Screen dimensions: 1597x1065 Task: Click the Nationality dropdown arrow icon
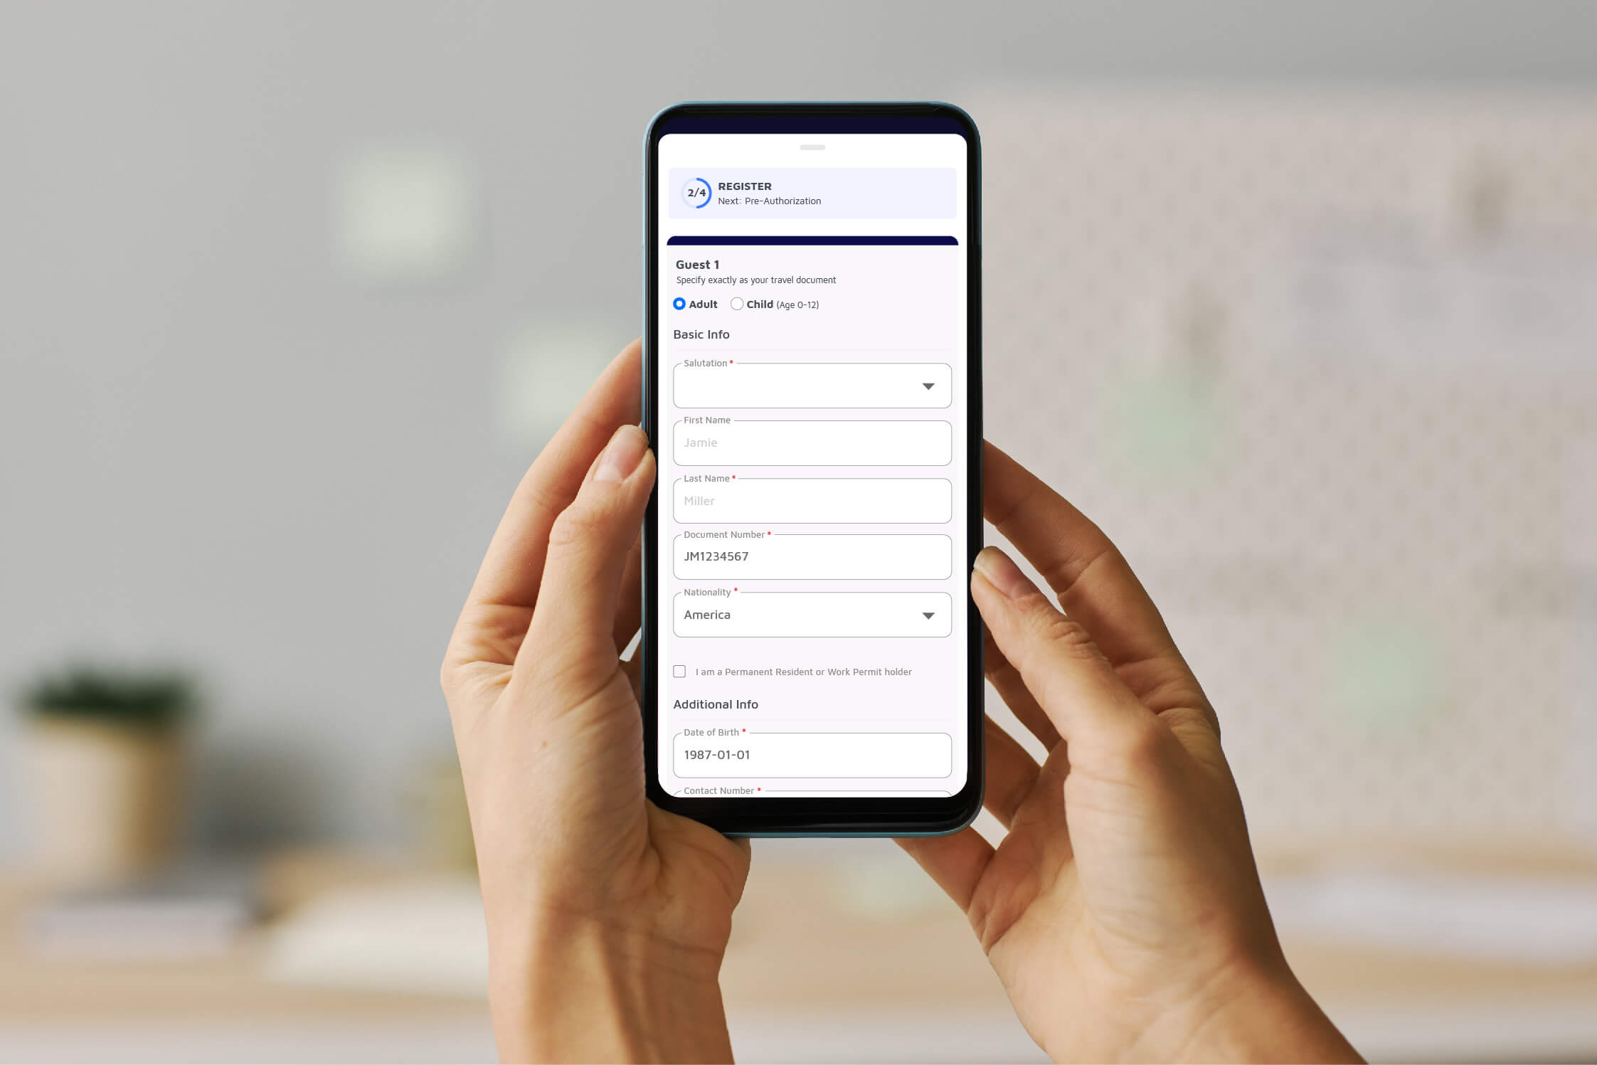coord(928,615)
